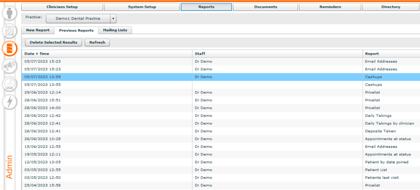Open the megaphone marketing sidebar icon

coord(10,67)
